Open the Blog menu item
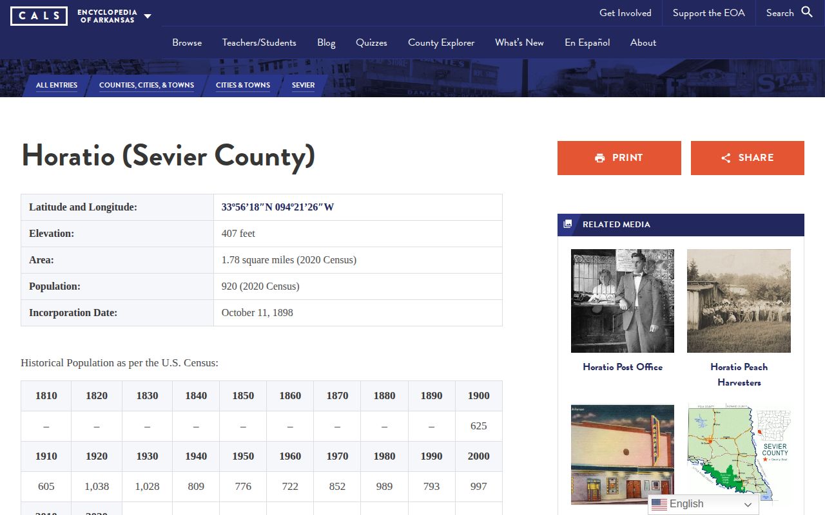Screen dimensions: 825x515 click(x=326, y=42)
